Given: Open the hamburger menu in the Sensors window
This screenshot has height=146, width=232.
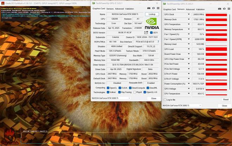Looking at the screenshot, I should (229, 9).
